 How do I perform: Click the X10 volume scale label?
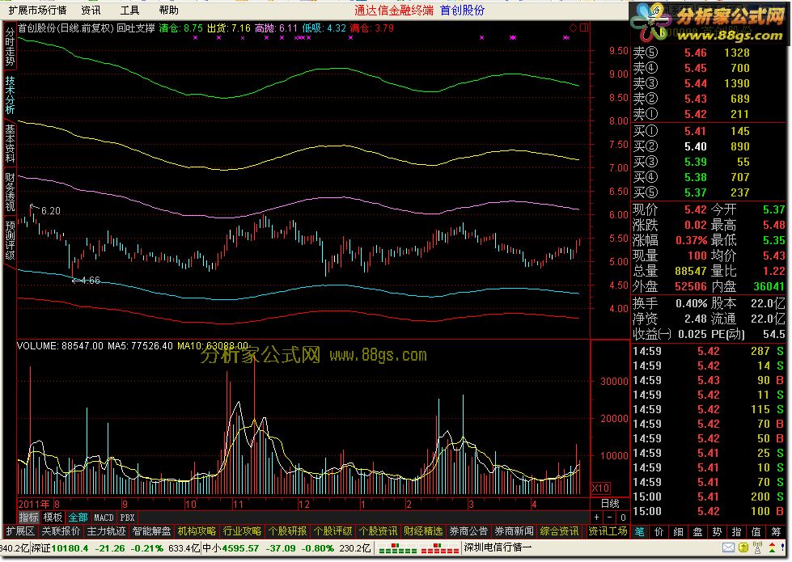click(x=600, y=488)
